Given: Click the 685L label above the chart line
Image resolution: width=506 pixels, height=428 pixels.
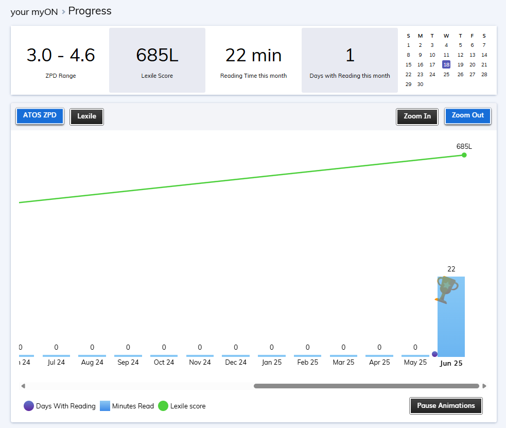Looking at the screenshot, I should (464, 147).
